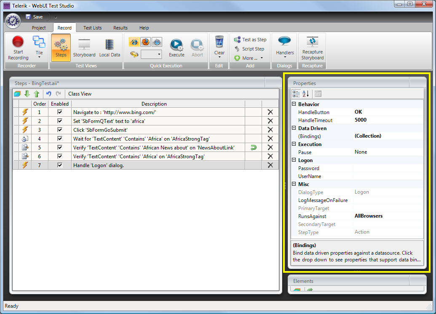Click Property Pages icon in Properties
This screenshot has height=314, width=436.
click(318, 94)
